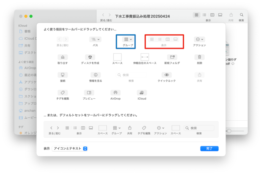Select the ディスクを作成 burn disc icon
Viewport: 262px width, 175px height.
90,57
